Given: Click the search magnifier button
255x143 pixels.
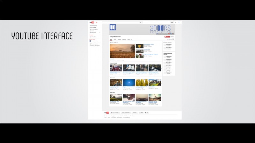Looking at the screenshot, I should [141, 22].
